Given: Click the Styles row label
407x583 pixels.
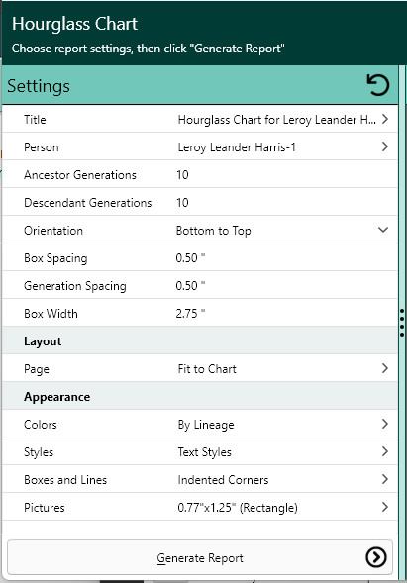Looking at the screenshot, I should (x=39, y=452).
